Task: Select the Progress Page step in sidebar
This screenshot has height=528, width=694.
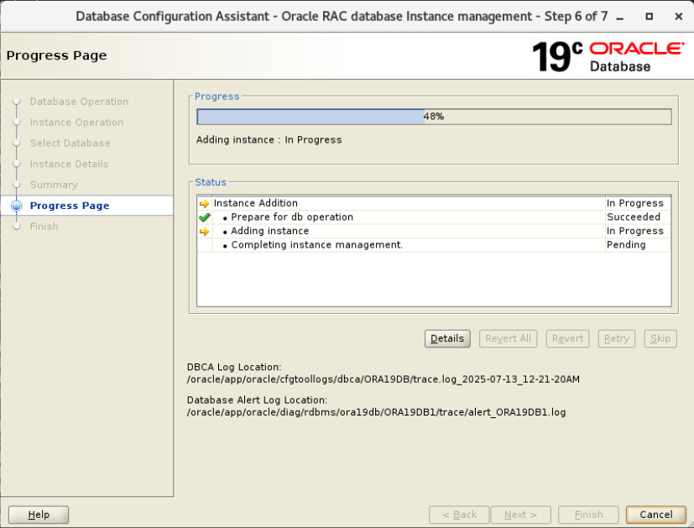Action: point(70,206)
